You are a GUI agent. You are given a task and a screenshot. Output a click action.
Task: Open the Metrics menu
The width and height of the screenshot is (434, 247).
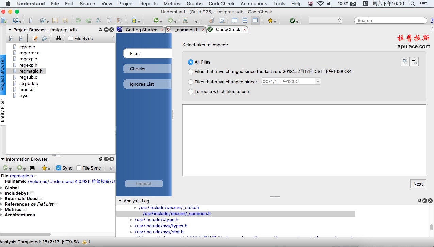(x=172, y=4)
